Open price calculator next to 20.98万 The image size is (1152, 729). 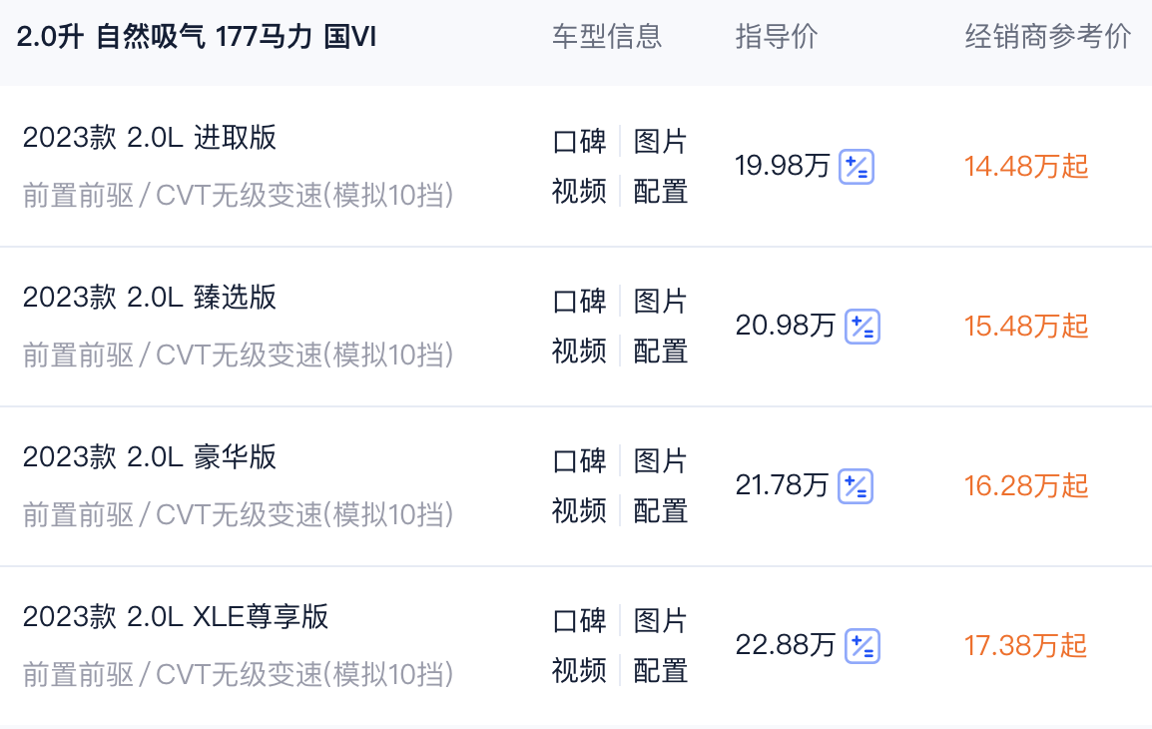(x=862, y=327)
